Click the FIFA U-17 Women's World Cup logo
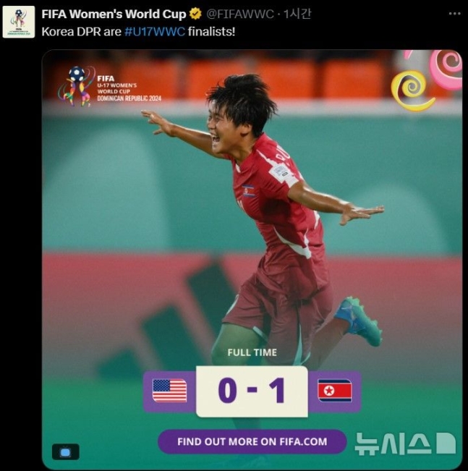This screenshot has height=471, width=468. click(110, 87)
